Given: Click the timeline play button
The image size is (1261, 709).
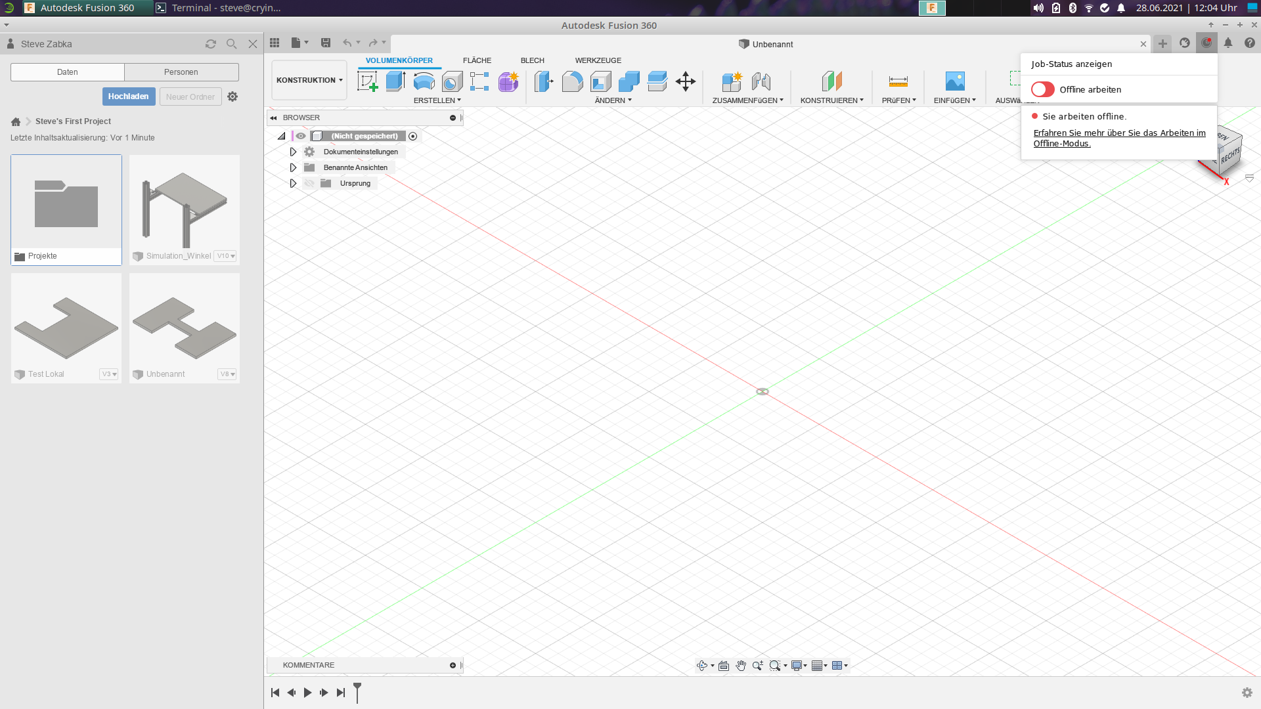Looking at the screenshot, I should (307, 693).
